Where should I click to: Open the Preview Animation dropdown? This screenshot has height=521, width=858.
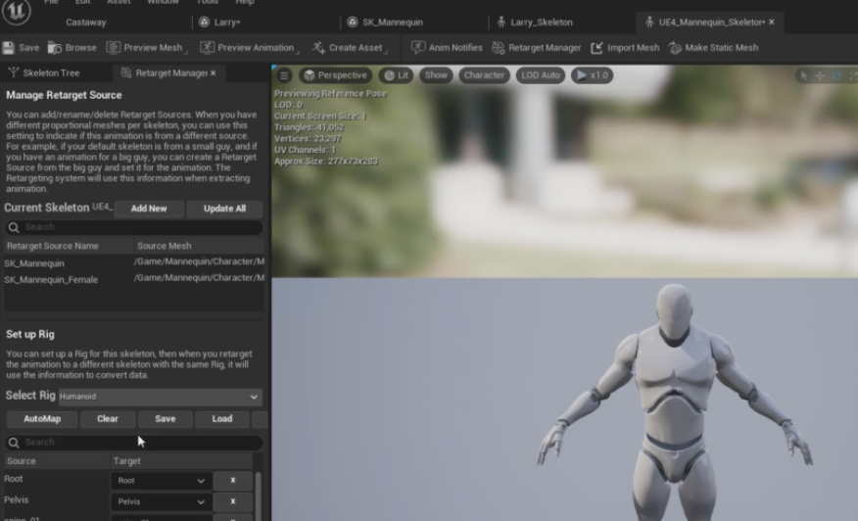(x=249, y=48)
